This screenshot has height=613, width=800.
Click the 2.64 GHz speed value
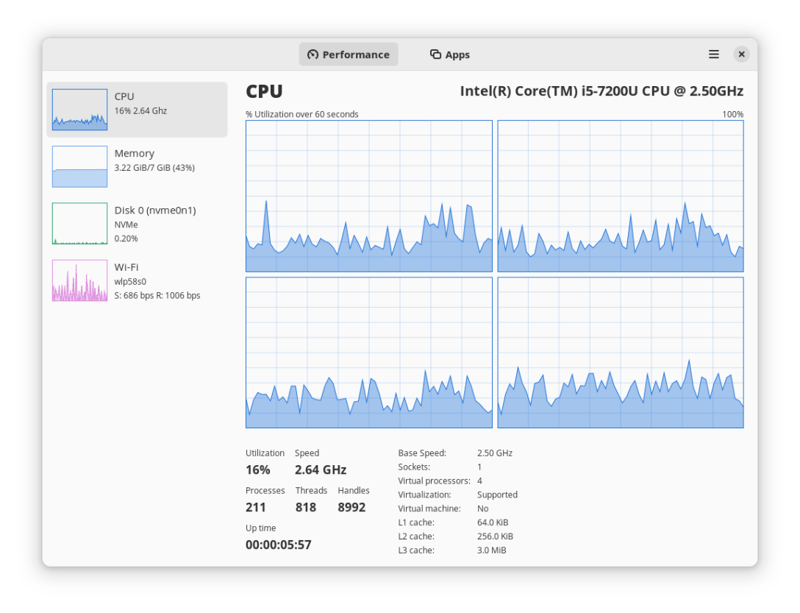pos(321,470)
